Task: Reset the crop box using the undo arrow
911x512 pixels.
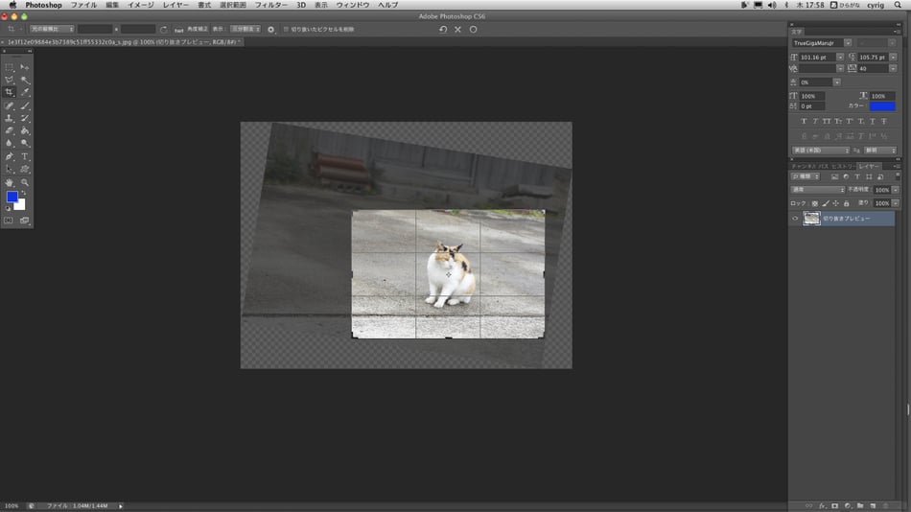Action: pyautogui.click(x=442, y=30)
